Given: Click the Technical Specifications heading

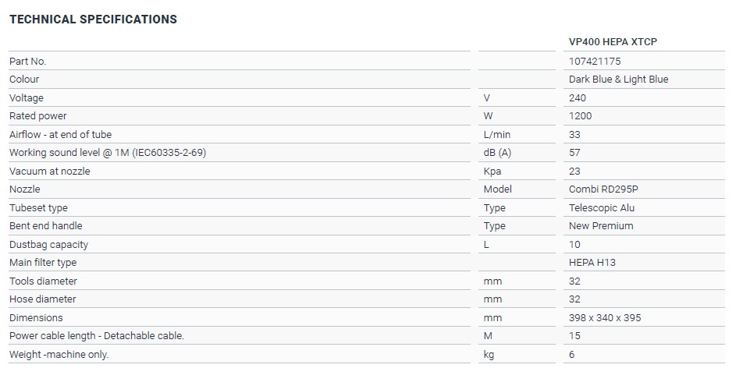Looking at the screenshot, I should 93,19.
